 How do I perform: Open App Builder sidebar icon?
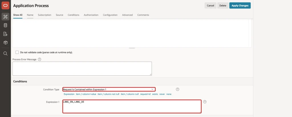(5, 17)
